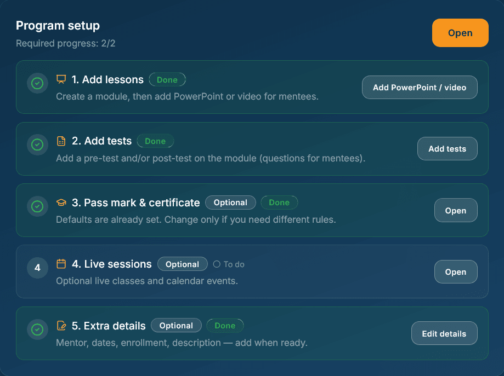
Task: Click the Optional badge on Extra details
Action: [176, 325]
